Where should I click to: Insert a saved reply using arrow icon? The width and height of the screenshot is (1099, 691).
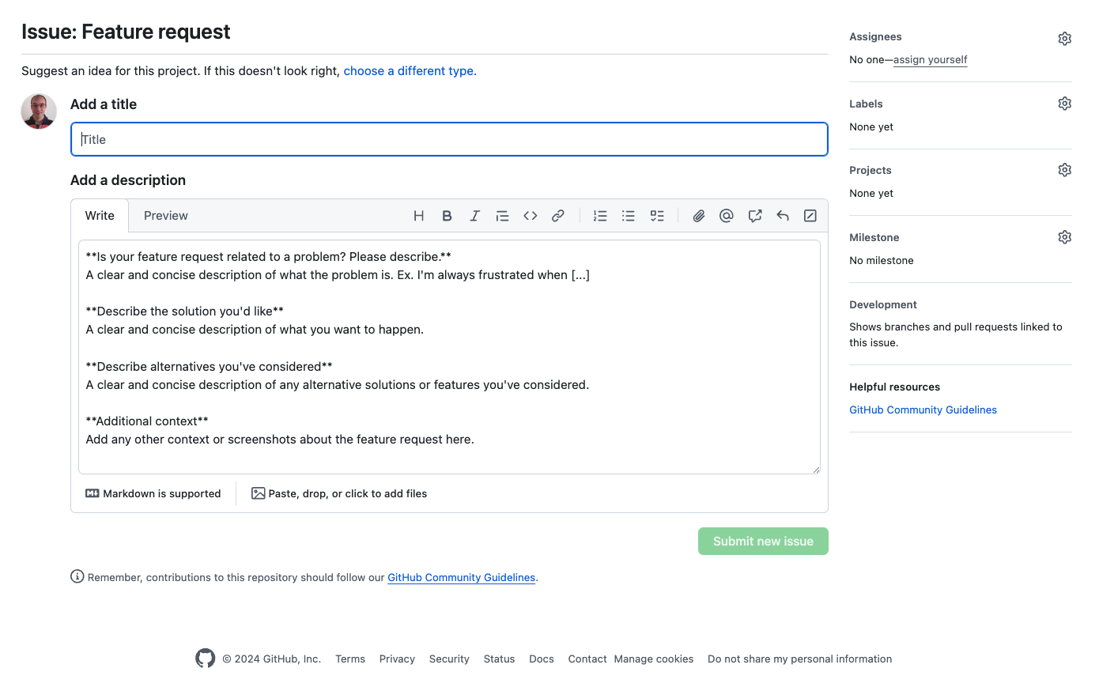783,216
